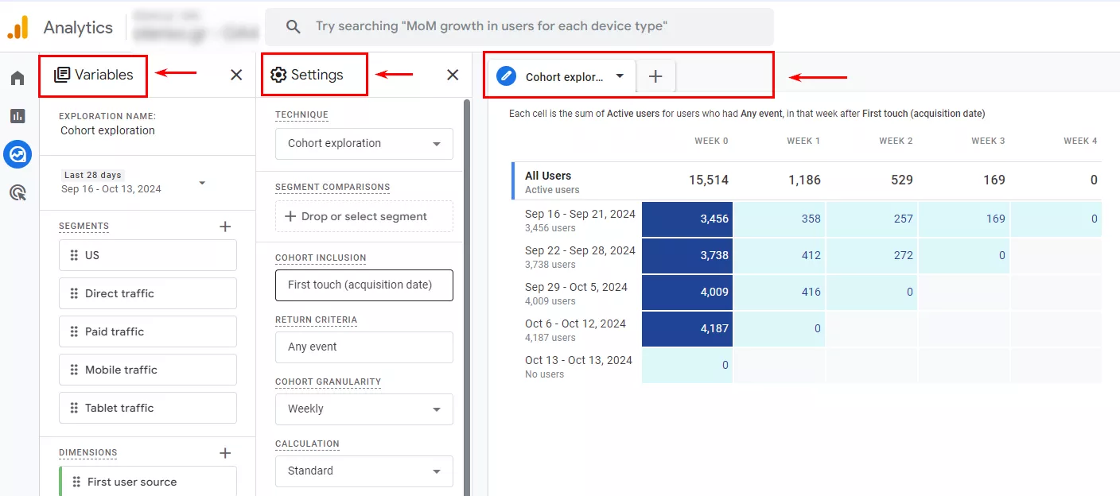The height and width of the screenshot is (496, 1120).
Task: Open the Cohort exploration tab menu arrow
Action: (x=620, y=76)
